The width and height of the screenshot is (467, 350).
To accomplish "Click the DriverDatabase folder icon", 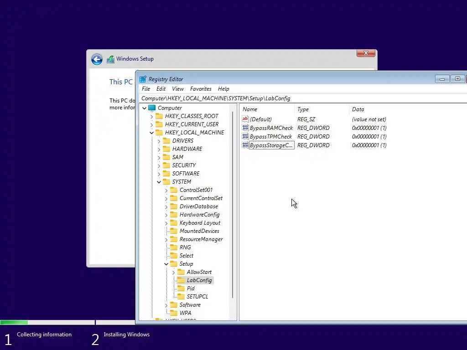I will [x=174, y=206].
